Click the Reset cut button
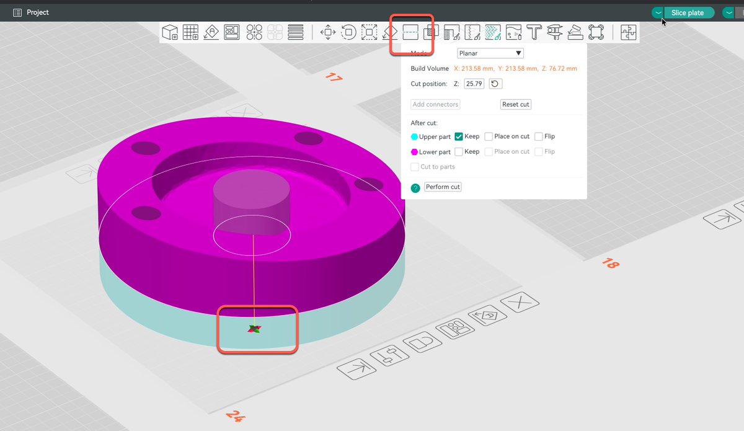The height and width of the screenshot is (431, 744). pos(516,104)
